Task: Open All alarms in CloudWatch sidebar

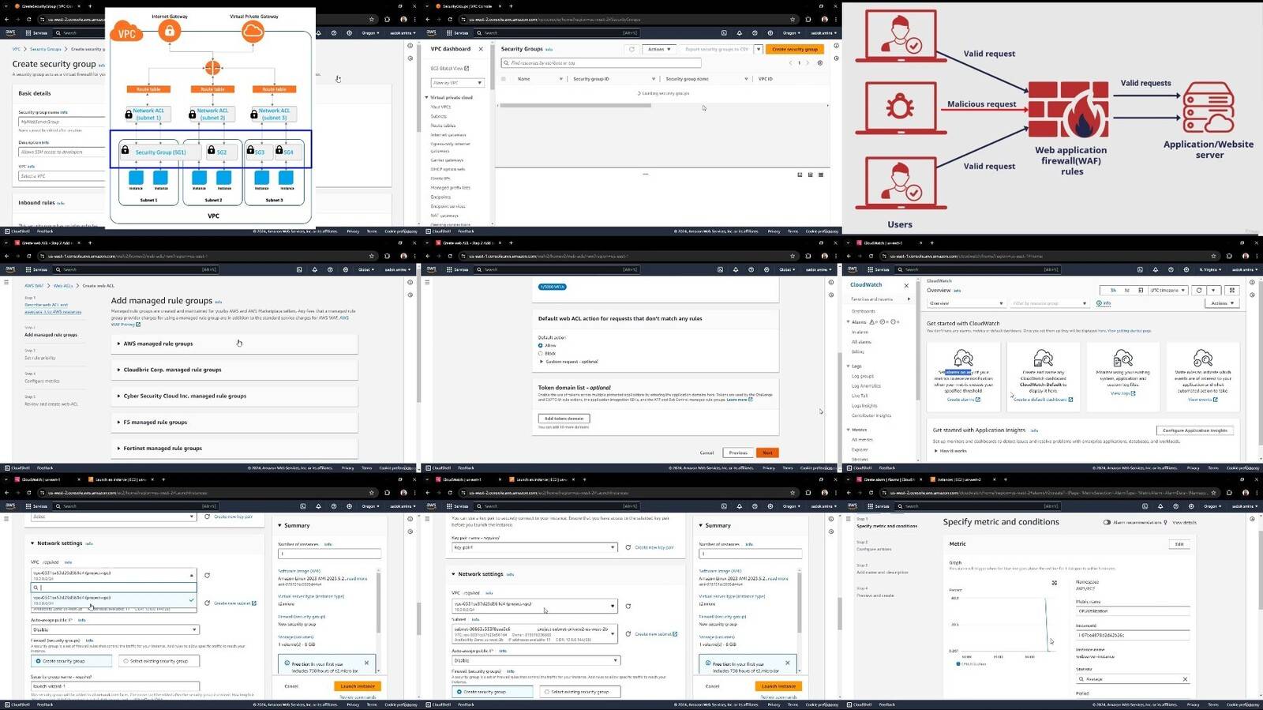Action: pyautogui.click(x=861, y=342)
